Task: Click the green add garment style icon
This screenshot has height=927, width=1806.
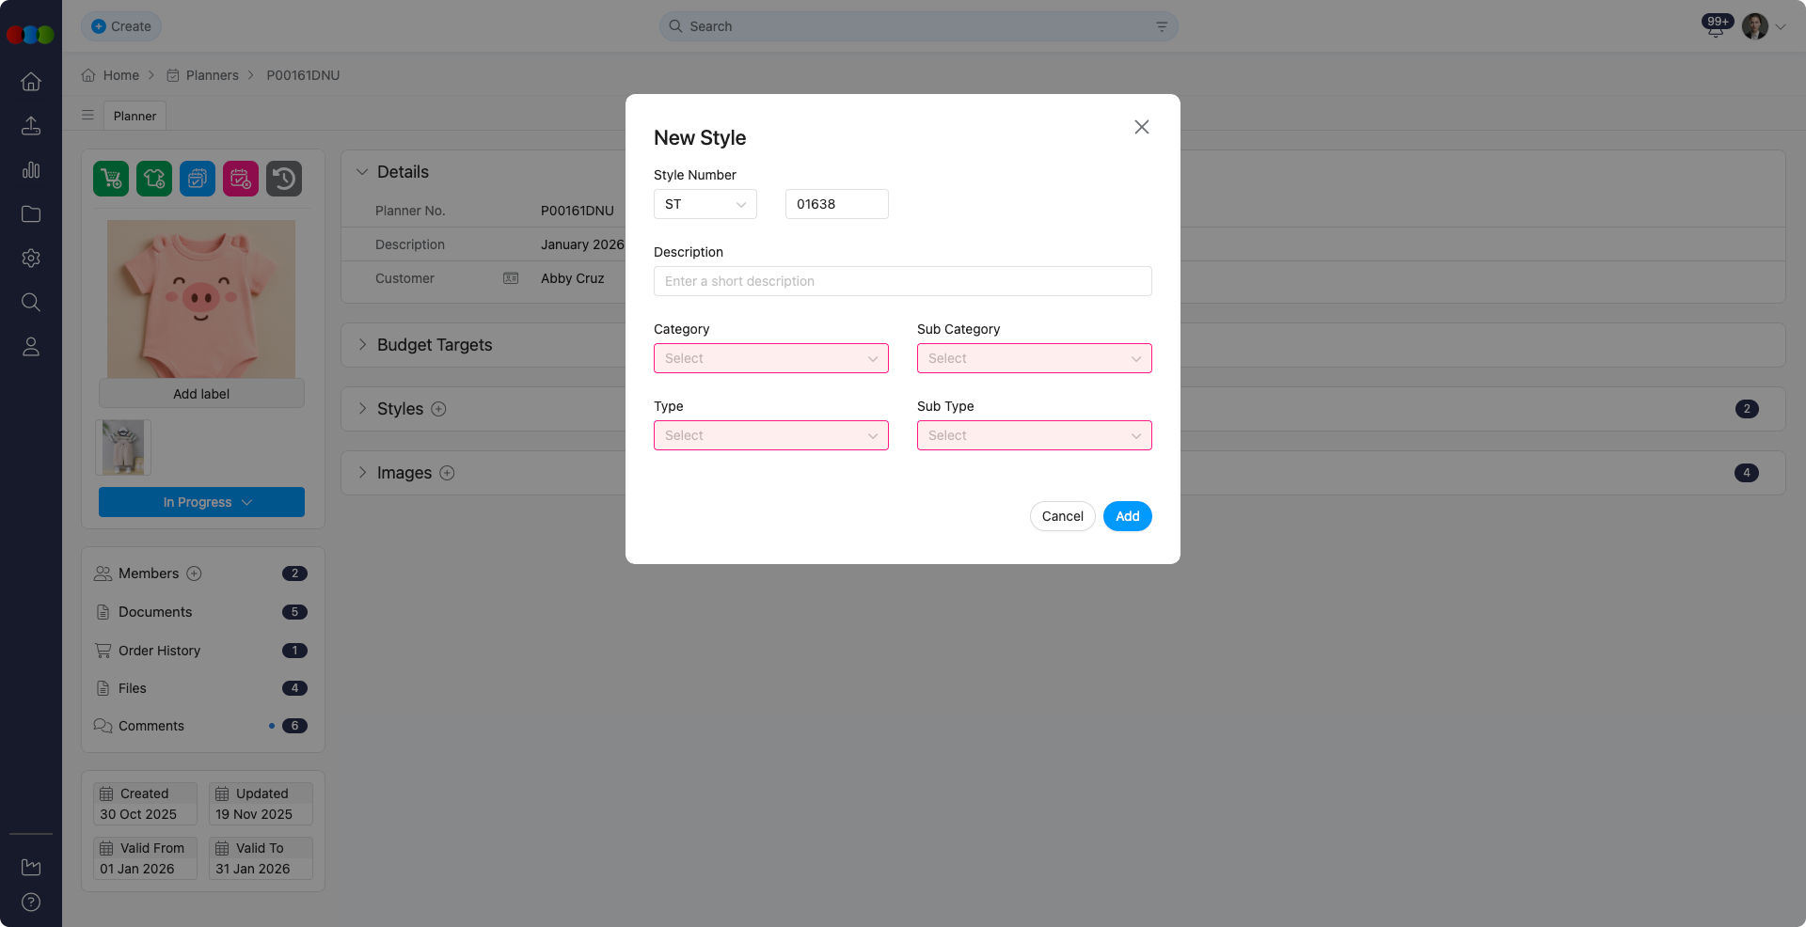Action: point(153,178)
